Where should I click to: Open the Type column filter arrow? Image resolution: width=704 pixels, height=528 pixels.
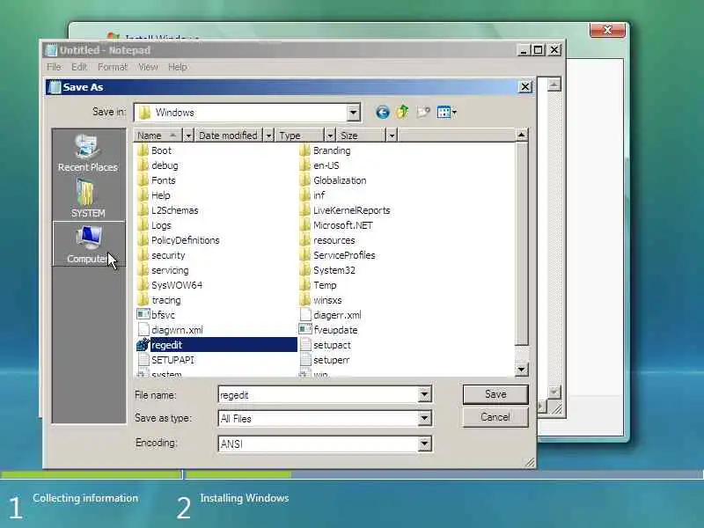330,136
